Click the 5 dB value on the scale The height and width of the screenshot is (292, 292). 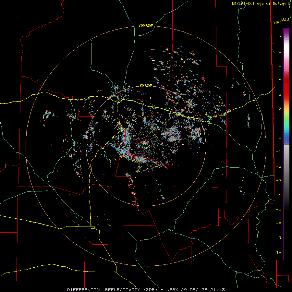tap(280, 65)
